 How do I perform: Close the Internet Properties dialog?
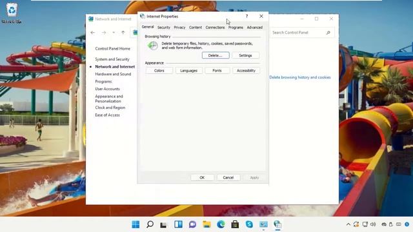[x=261, y=16]
